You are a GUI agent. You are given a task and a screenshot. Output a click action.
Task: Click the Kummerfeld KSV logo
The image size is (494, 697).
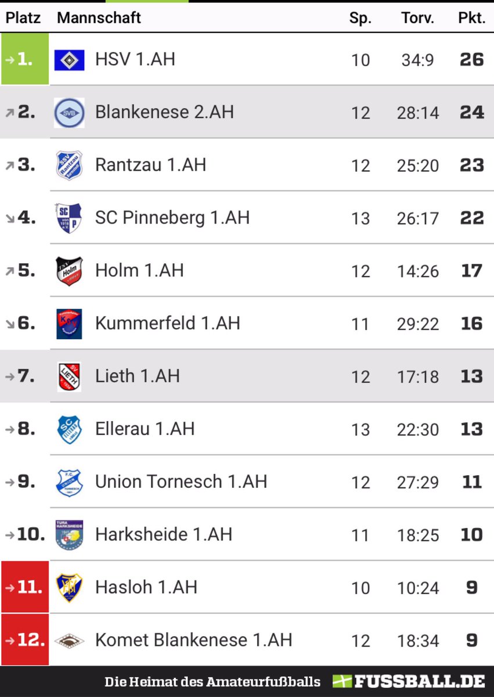click(x=69, y=324)
